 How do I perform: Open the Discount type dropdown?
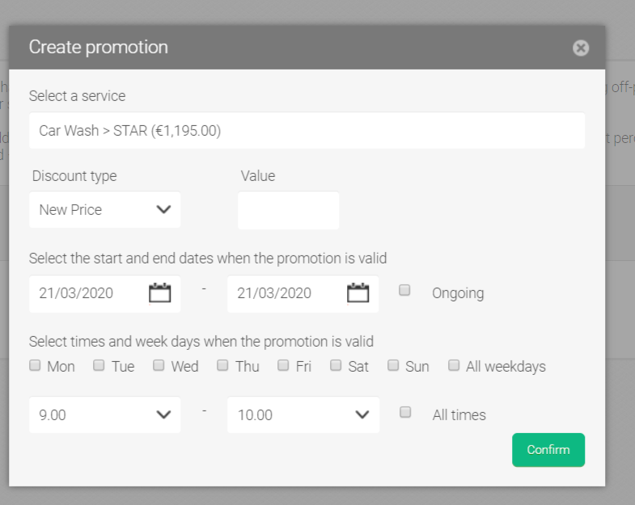(x=104, y=209)
